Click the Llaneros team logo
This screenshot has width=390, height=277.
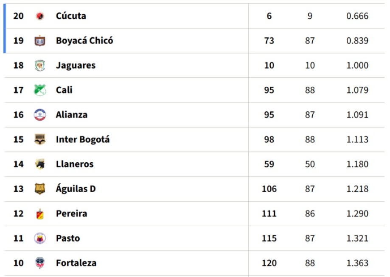(x=40, y=164)
